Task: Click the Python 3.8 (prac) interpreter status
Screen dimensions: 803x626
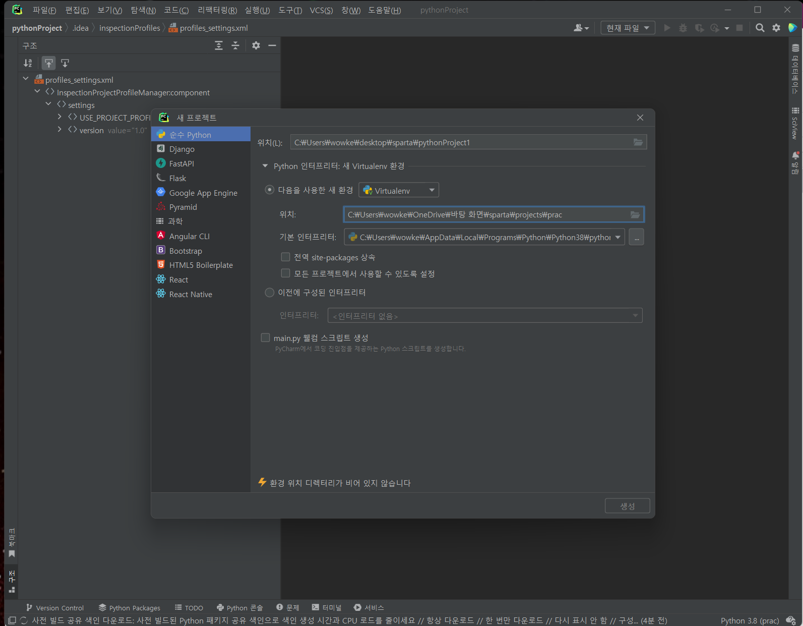Action: (750, 620)
